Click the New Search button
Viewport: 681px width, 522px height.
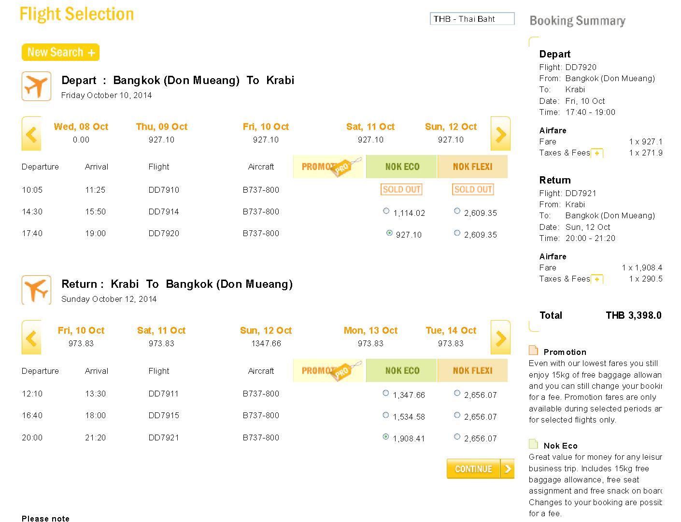60,52
